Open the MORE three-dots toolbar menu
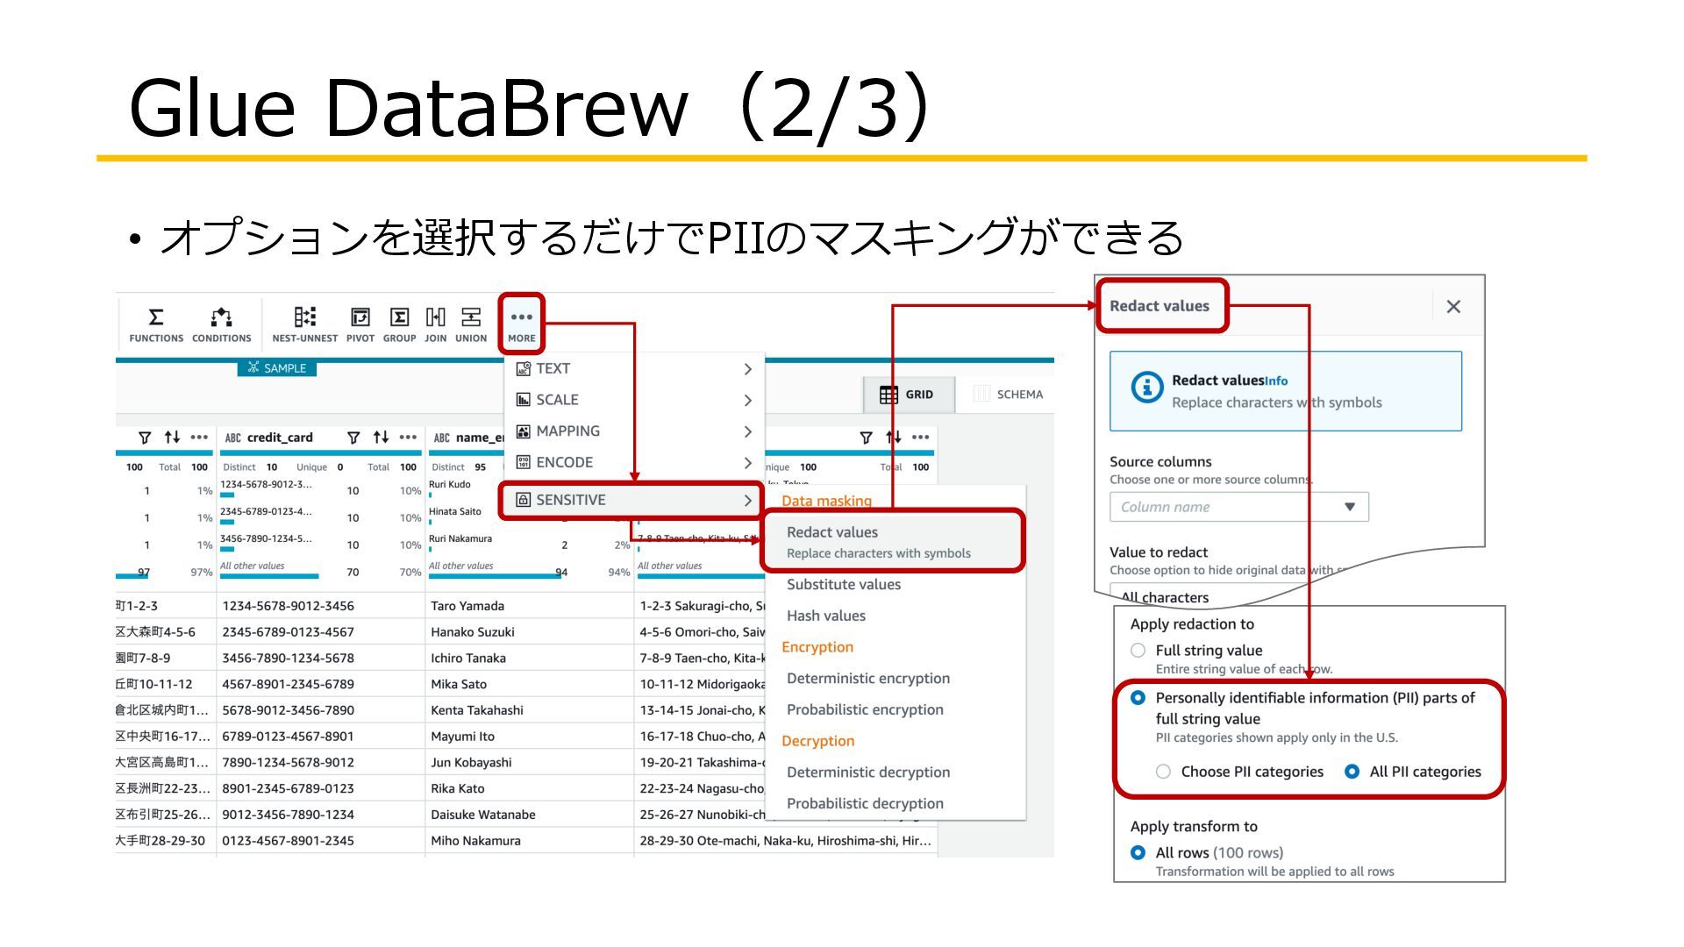This screenshot has width=1684, height=947. tap(521, 324)
